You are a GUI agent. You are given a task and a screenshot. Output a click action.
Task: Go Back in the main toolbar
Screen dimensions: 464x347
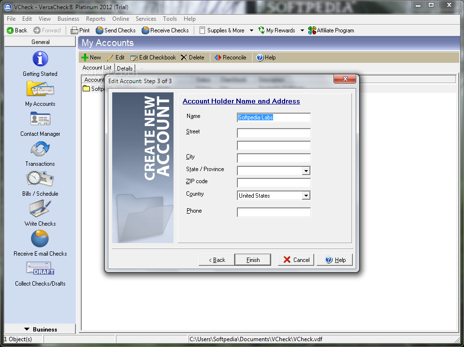click(17, 30)
